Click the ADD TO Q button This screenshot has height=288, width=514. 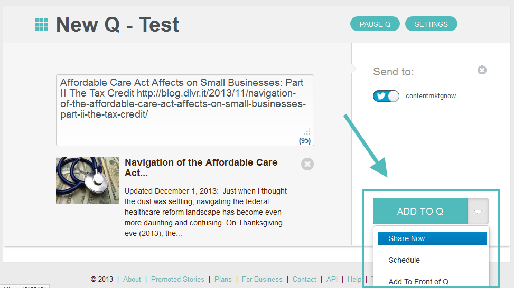420,211
